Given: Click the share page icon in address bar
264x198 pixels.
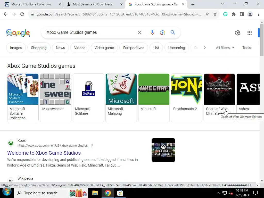Looking at the screenshot, I should point(207,14).
